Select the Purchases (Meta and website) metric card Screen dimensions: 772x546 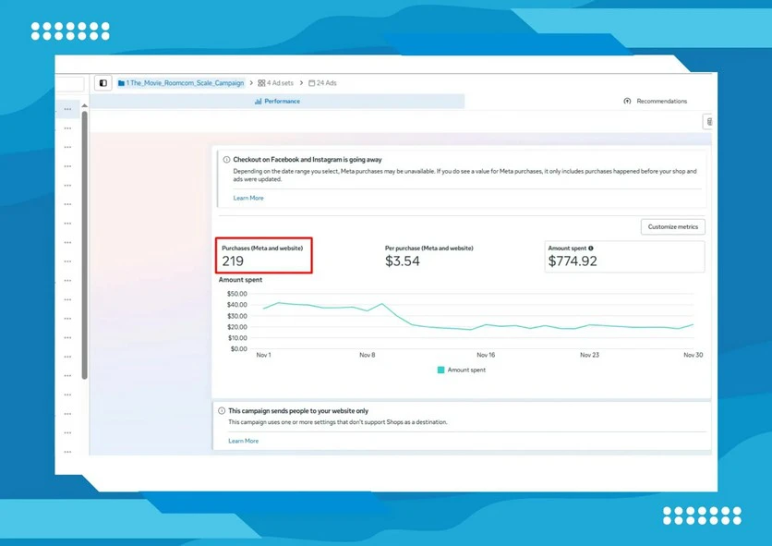(x=264, y=255)
